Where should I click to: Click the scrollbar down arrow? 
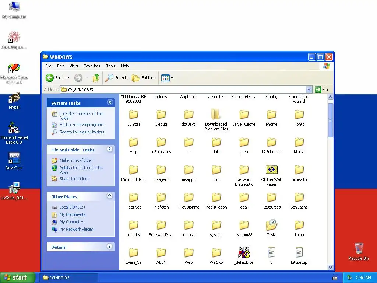click(330, 267)
